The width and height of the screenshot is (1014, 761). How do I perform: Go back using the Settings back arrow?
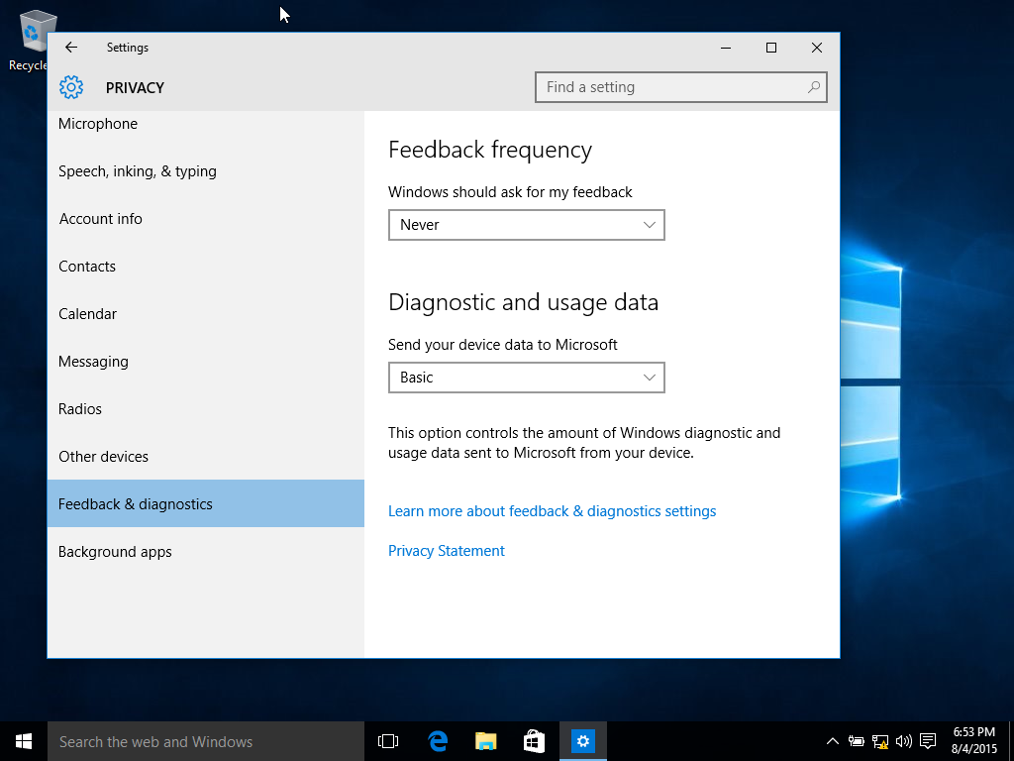(71, 48)
